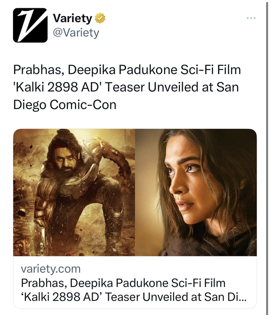Visit the @Variety handle

coord(76,33)
